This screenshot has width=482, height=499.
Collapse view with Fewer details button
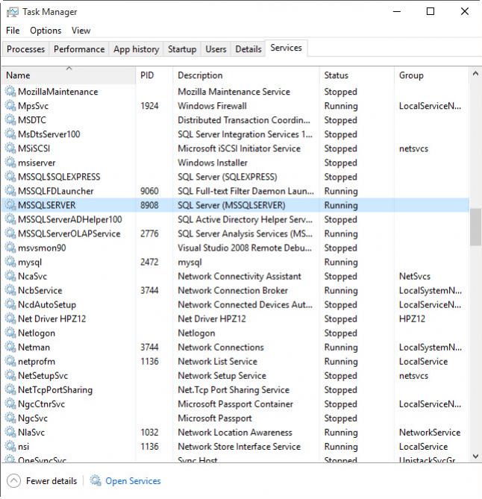pyautogui.click(x=42, y=480)
